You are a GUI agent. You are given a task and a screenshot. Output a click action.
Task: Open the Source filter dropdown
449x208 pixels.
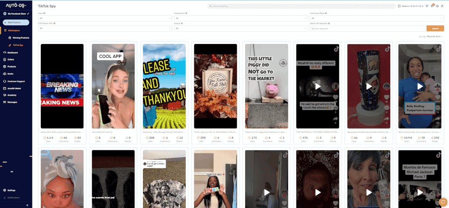(x=241, y=29)
